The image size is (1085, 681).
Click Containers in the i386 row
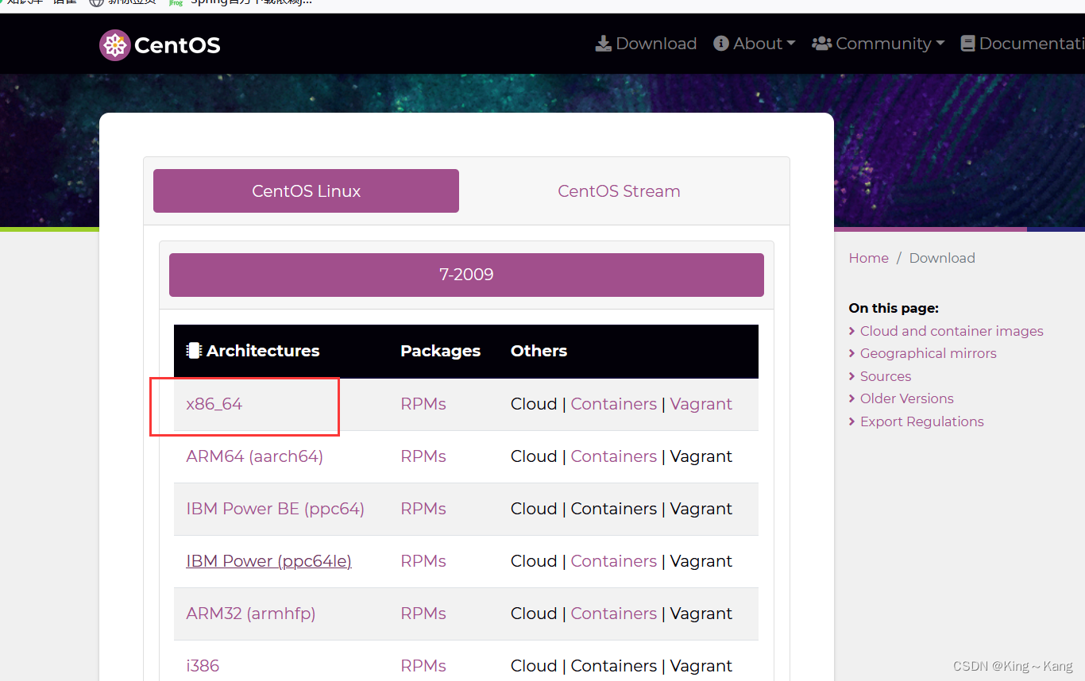pos(613,666)
